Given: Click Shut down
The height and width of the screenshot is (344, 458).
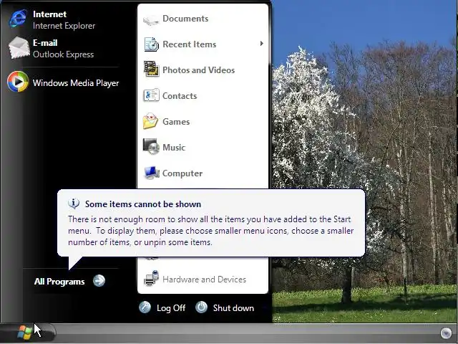Looking at the screenshot, I should point(225,307).
